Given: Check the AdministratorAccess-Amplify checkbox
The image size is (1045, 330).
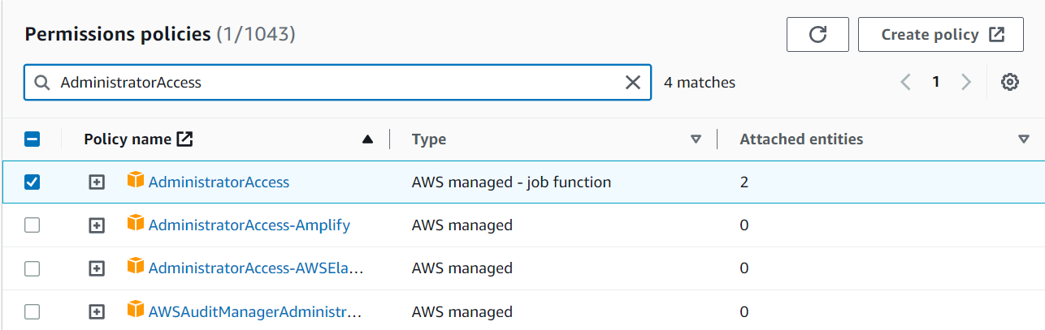Looking at the screenshot, I should 33,225.
